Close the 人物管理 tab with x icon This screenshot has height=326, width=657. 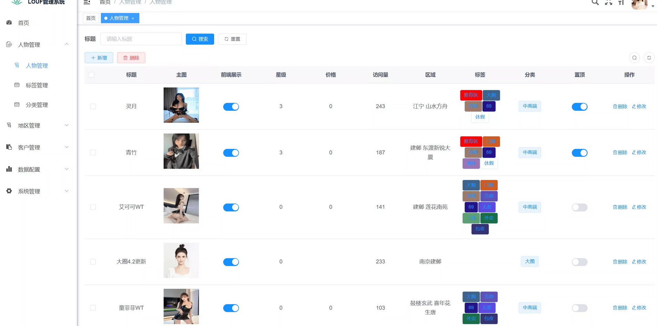[133, 19]
